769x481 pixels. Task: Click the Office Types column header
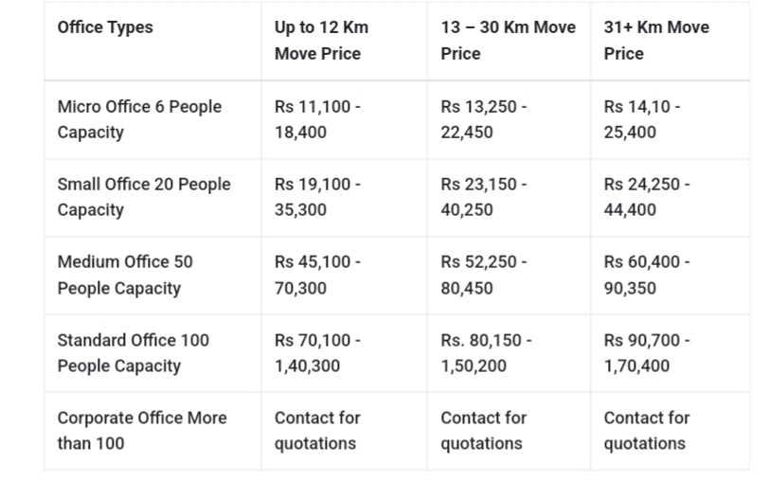pyautogui.click(x=105, y=27)
